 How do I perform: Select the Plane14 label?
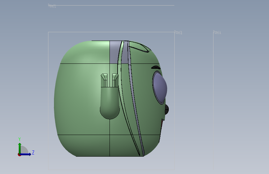tap(217, 33)
